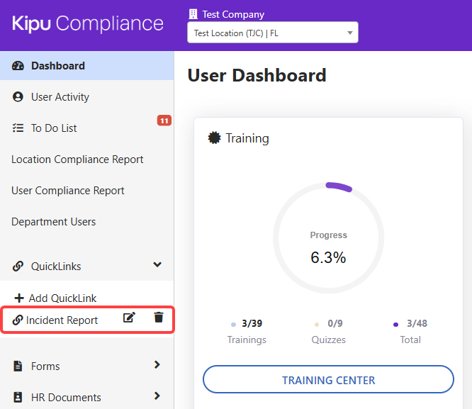The width and height of the screenshot is (472, 409).
Task: Open Location Compliance Report
Action: tap(77, 159)
